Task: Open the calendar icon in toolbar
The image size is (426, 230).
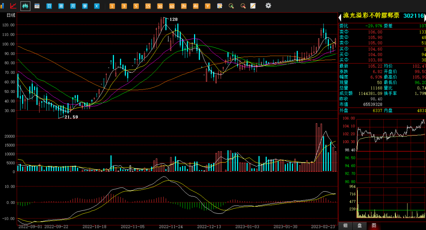Action: pos(37,6)
